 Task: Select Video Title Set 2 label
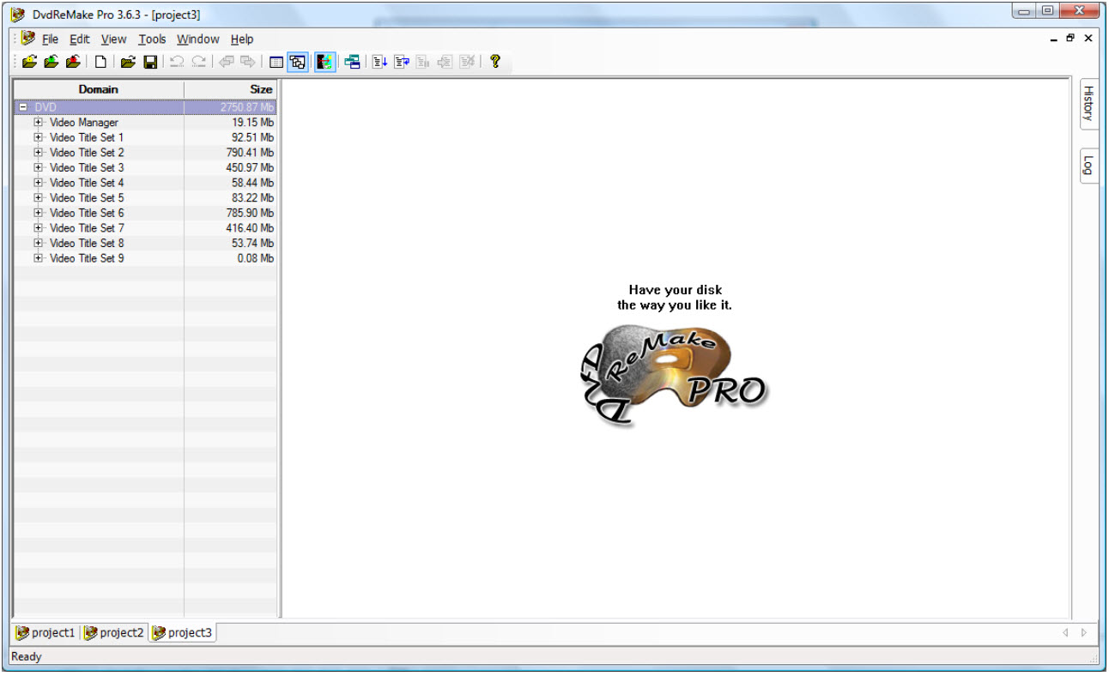(87, 153)
